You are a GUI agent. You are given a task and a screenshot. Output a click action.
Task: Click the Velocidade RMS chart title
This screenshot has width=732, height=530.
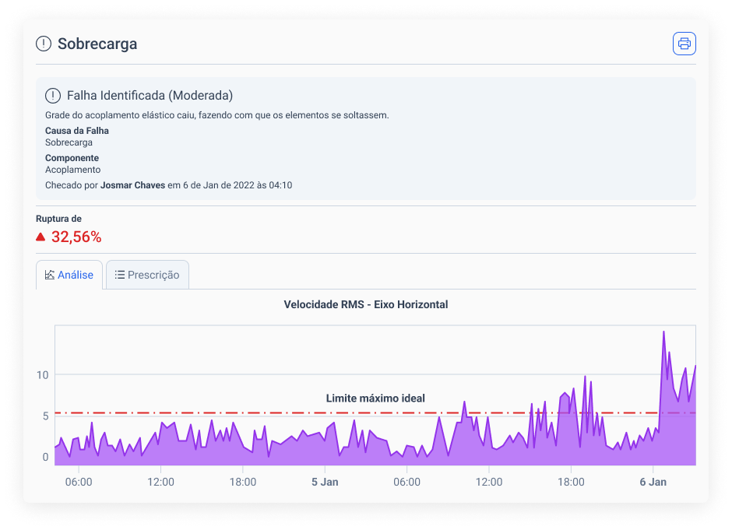click(366, 304)
